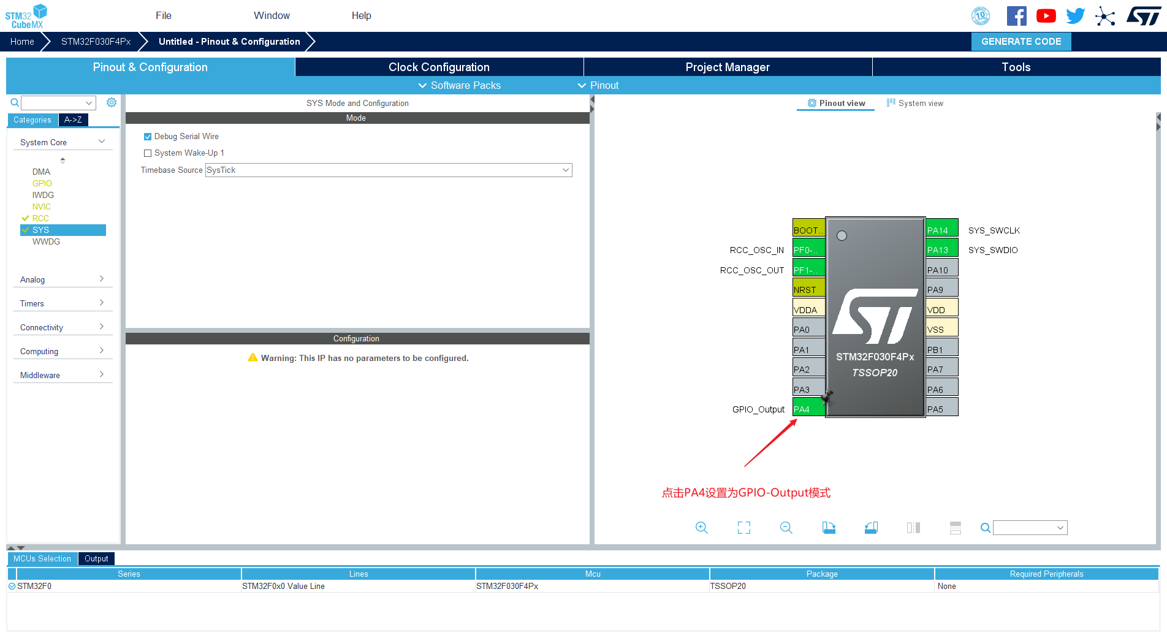Fit the chip to the view
1167x638 pixels.
744,528
